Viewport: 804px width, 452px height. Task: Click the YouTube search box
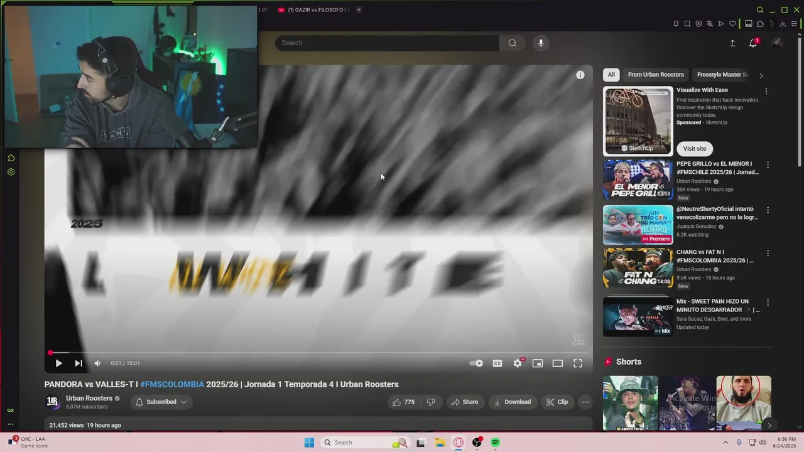coord(387,43)
